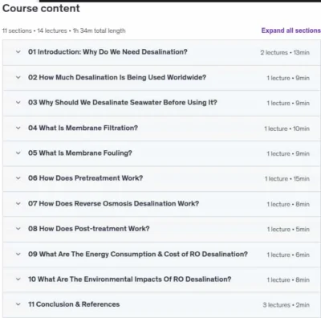Click chevron icon for 10 Environmental Impacts section
The width and height of the screenshot is (321, 318).
pyautogui.click(x=18, y=279)
